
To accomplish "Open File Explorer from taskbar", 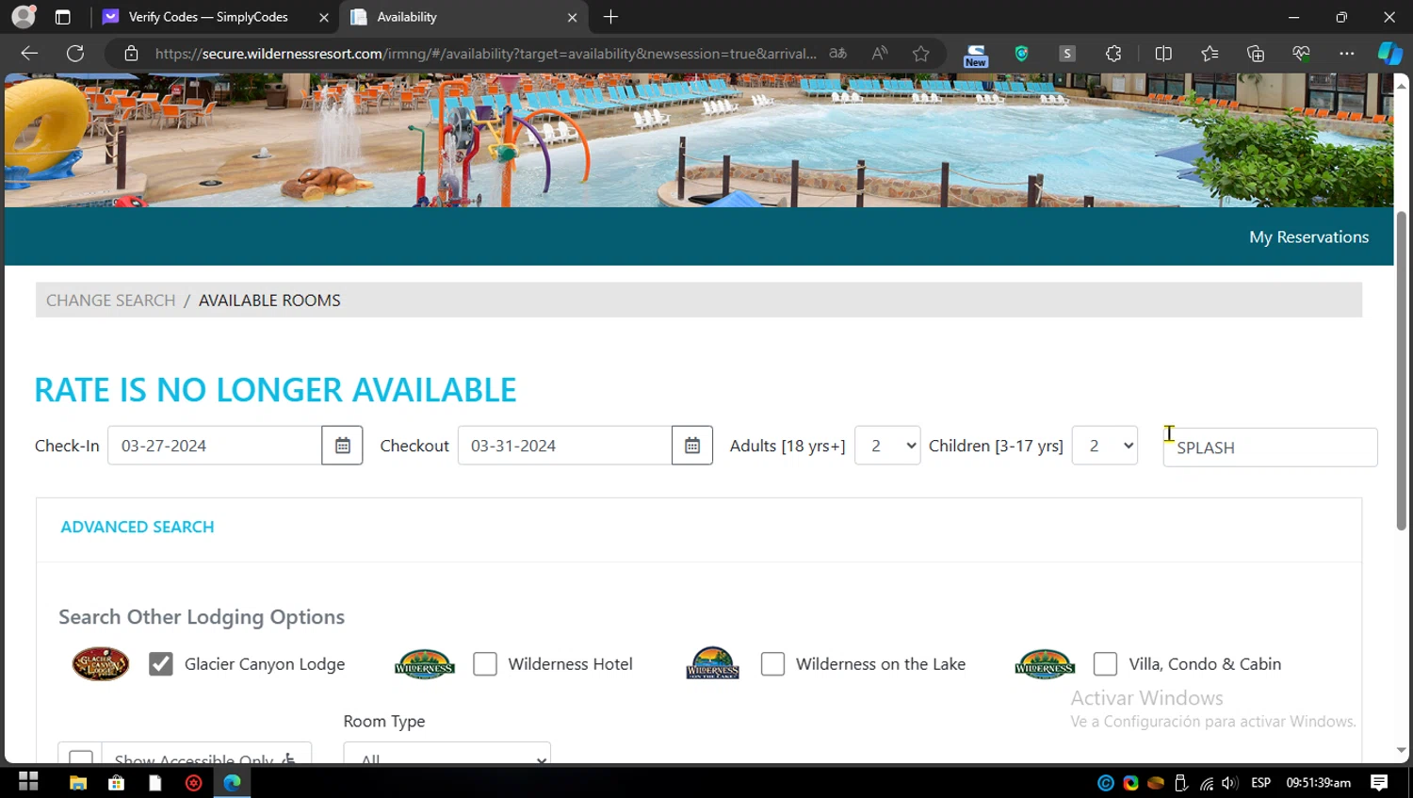I will point(78,782).
